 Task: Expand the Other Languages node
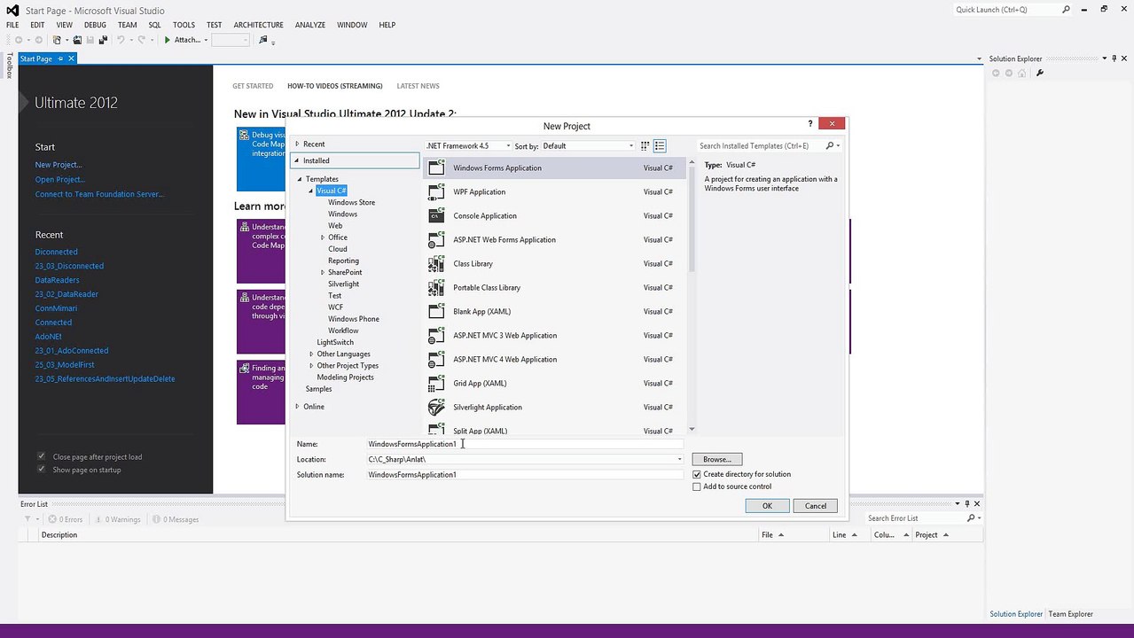click(311, 354)
